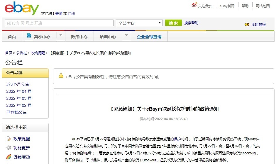Open the 全部内容 category dropdown
The height and width of the screenshot is (164, 276).
(x=139, y=23)
